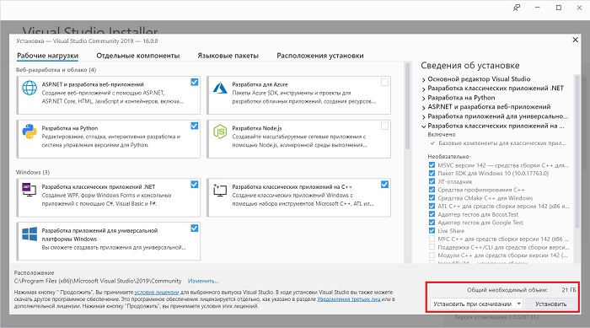Uncheck Windows 10 SDK package option

pyautogui.click(x=432, y=173)
